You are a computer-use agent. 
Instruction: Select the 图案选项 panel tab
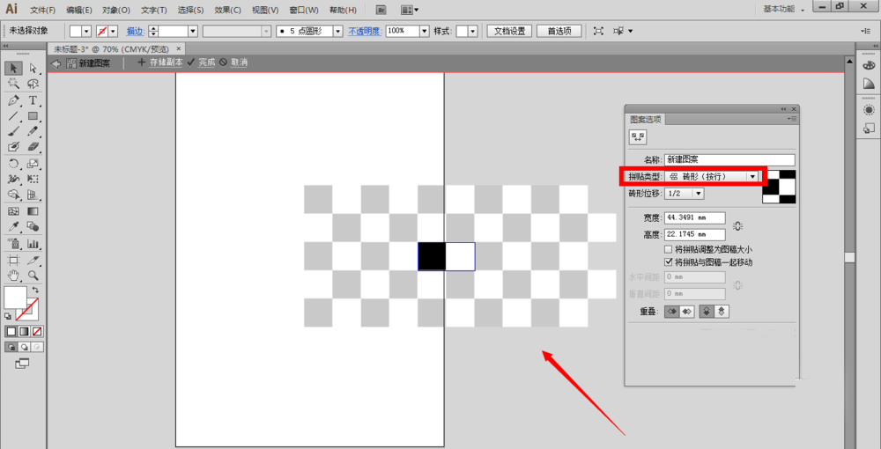646,120
